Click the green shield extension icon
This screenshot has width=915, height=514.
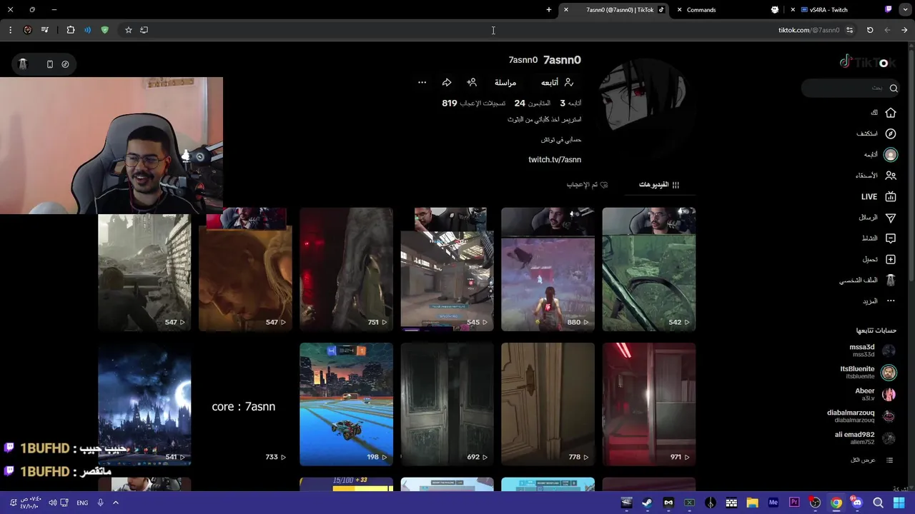[104, 30]
